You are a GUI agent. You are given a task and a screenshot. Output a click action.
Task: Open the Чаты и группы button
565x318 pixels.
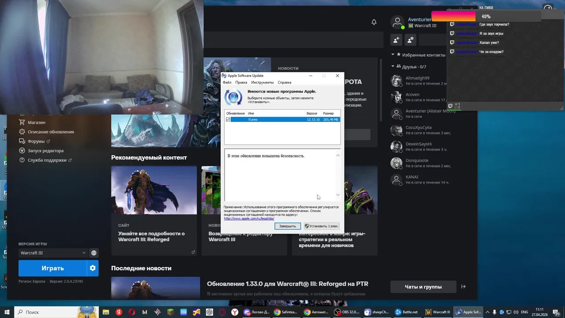pos(423,287)
